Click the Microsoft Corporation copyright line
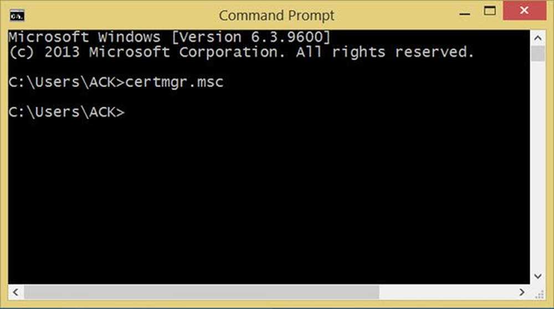This screenshot has height=309, width=554. [241, 52]
